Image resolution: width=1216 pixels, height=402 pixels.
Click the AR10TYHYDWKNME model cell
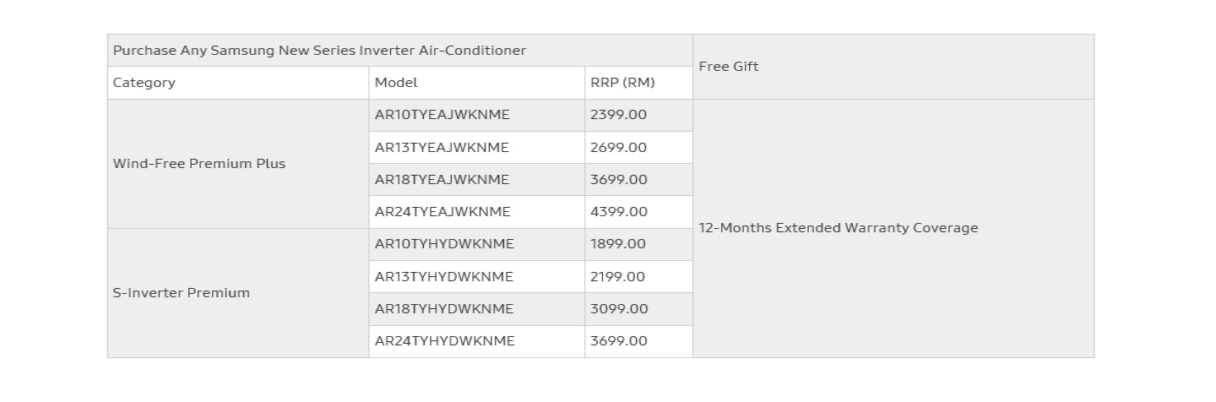tap(476, 244)
